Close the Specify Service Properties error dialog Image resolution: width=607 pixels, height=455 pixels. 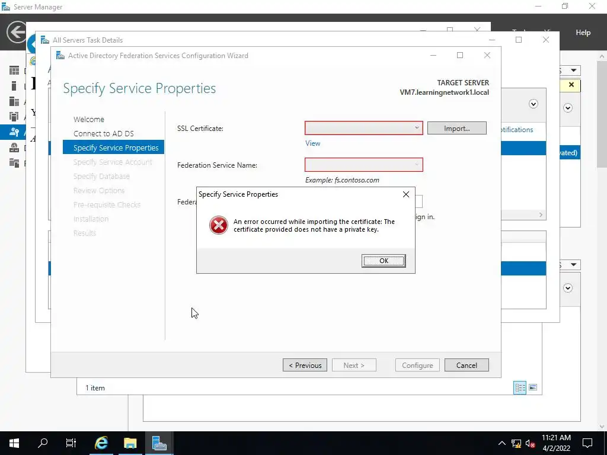(405, 194)
